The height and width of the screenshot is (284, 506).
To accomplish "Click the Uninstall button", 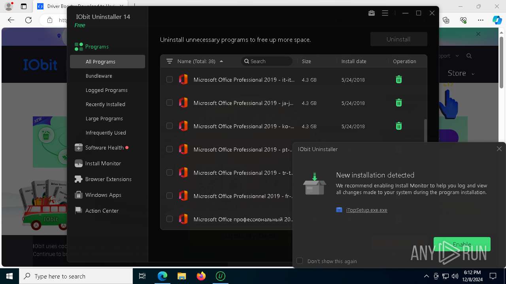I will click(399, 39).
